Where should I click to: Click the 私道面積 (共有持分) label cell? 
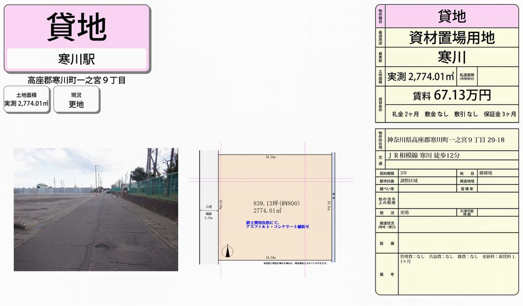[x=467, y=77]
